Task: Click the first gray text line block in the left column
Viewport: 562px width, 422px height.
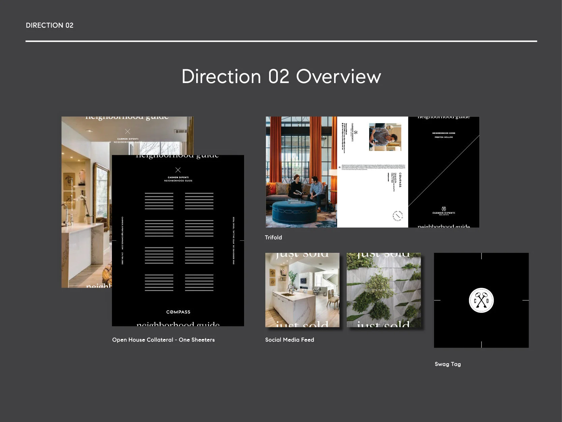Action: (159, 201)
